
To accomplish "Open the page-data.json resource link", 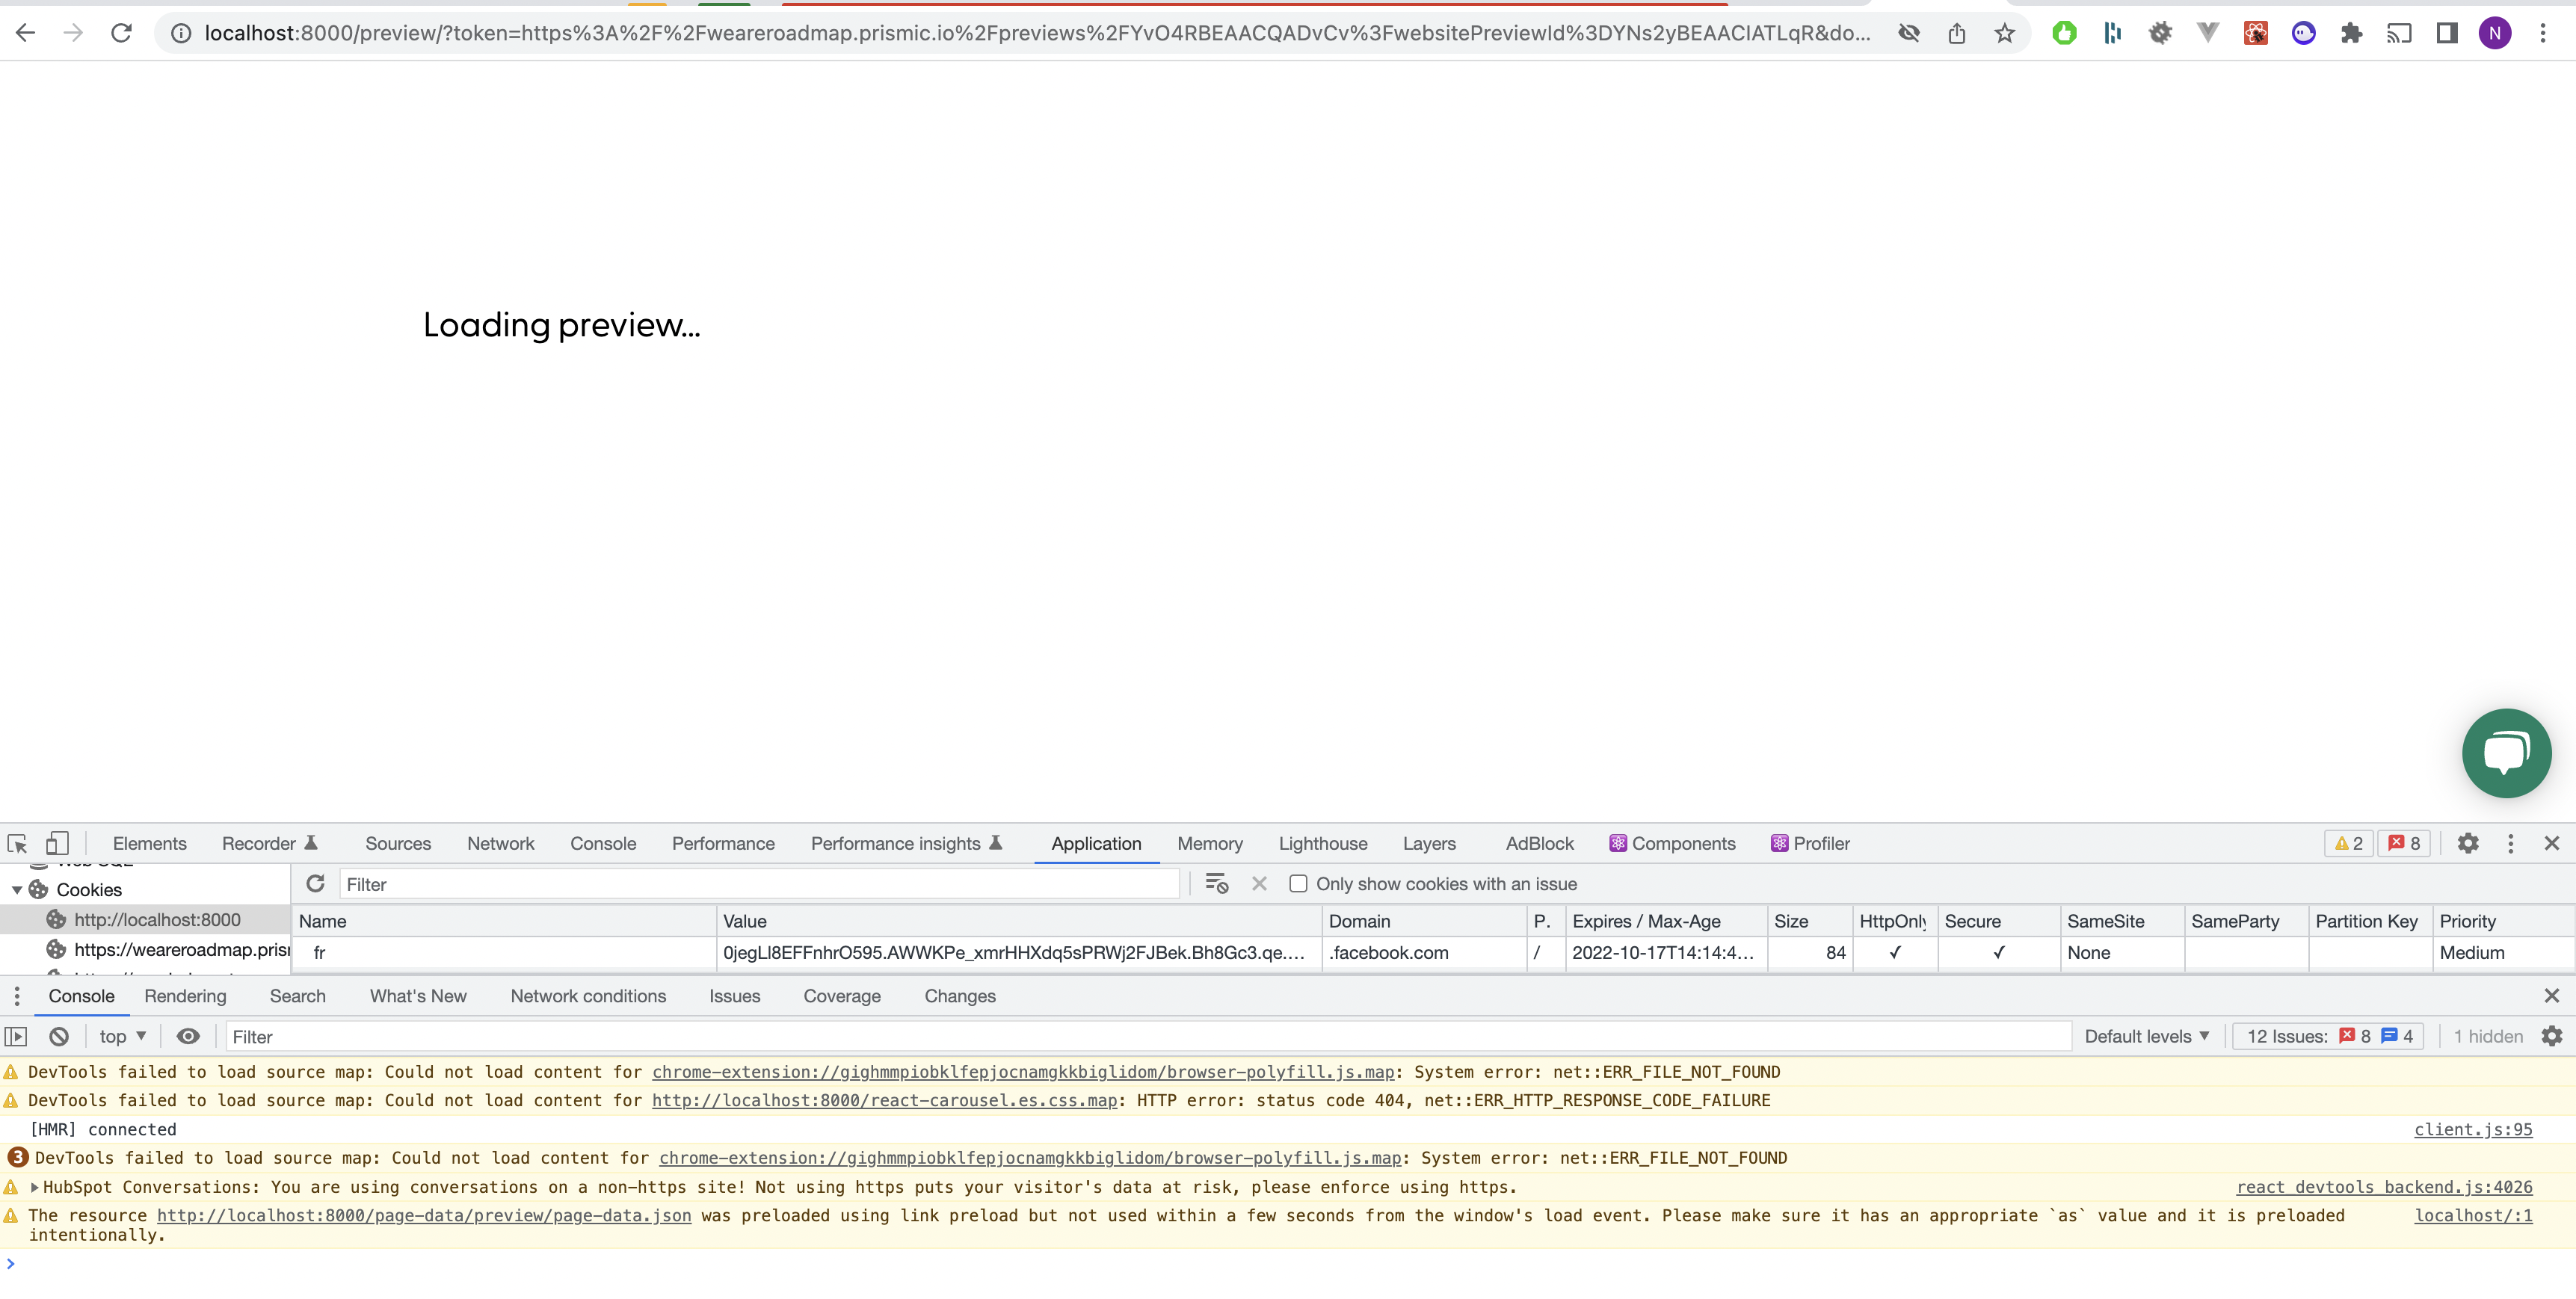I will [x=423, y=1216].
